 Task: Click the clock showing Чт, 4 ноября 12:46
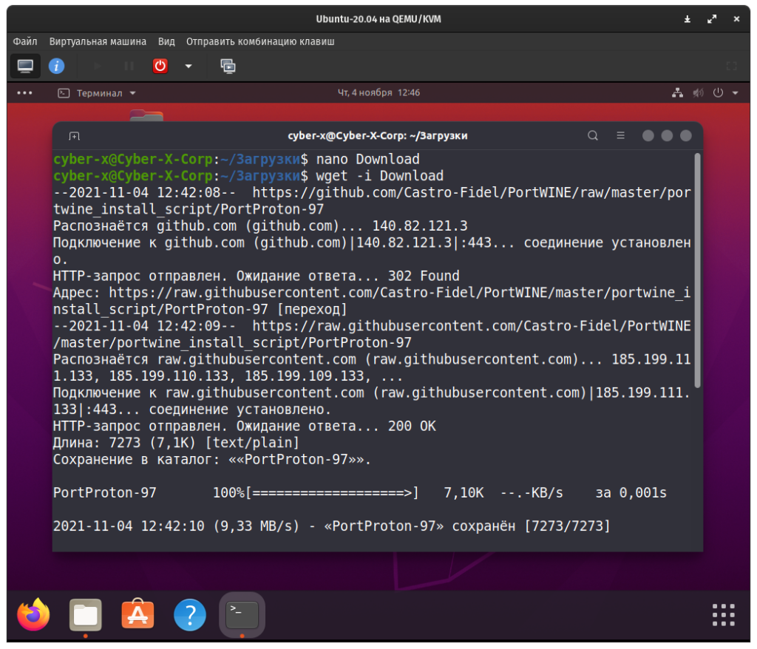[378, 93]
